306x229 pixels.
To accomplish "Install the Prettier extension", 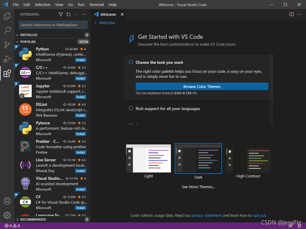I will click(x=81, y=152).
